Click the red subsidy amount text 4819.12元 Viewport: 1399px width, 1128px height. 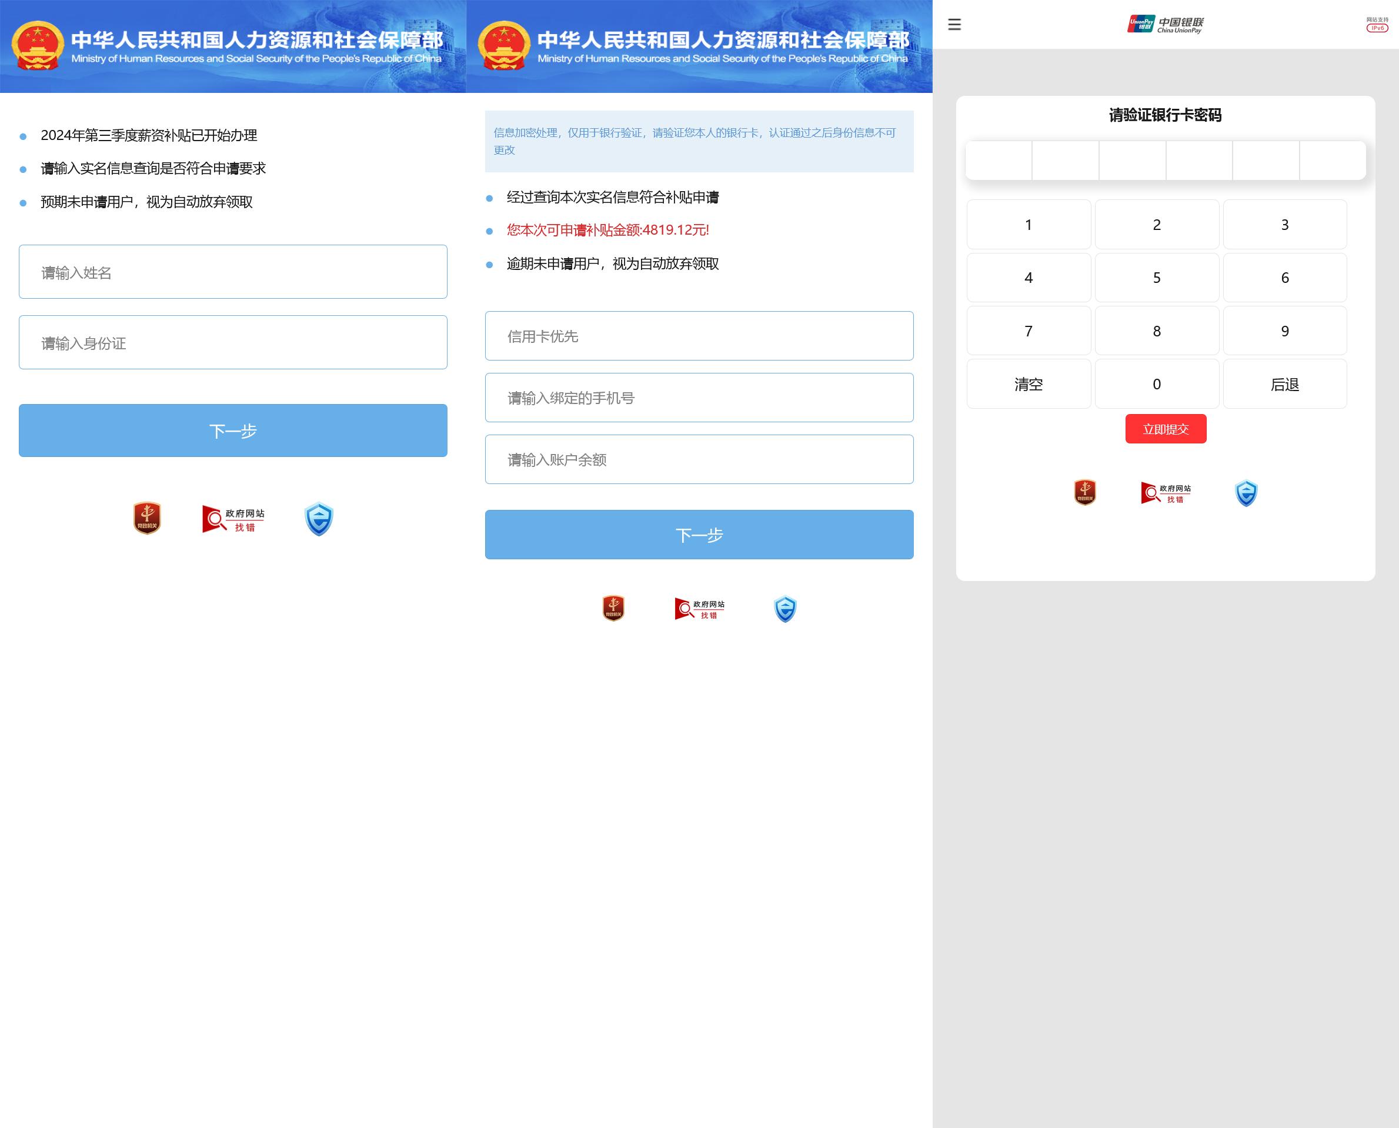tap(608, 230)
